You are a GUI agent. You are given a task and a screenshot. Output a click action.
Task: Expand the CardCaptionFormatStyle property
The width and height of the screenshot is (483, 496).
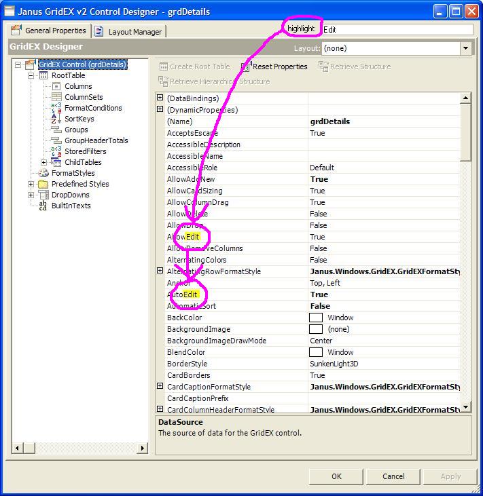tap(160, 386)
